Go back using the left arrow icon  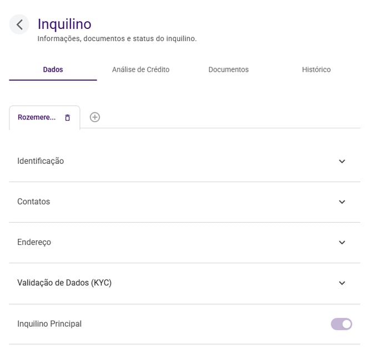click(x=19, y=24)
